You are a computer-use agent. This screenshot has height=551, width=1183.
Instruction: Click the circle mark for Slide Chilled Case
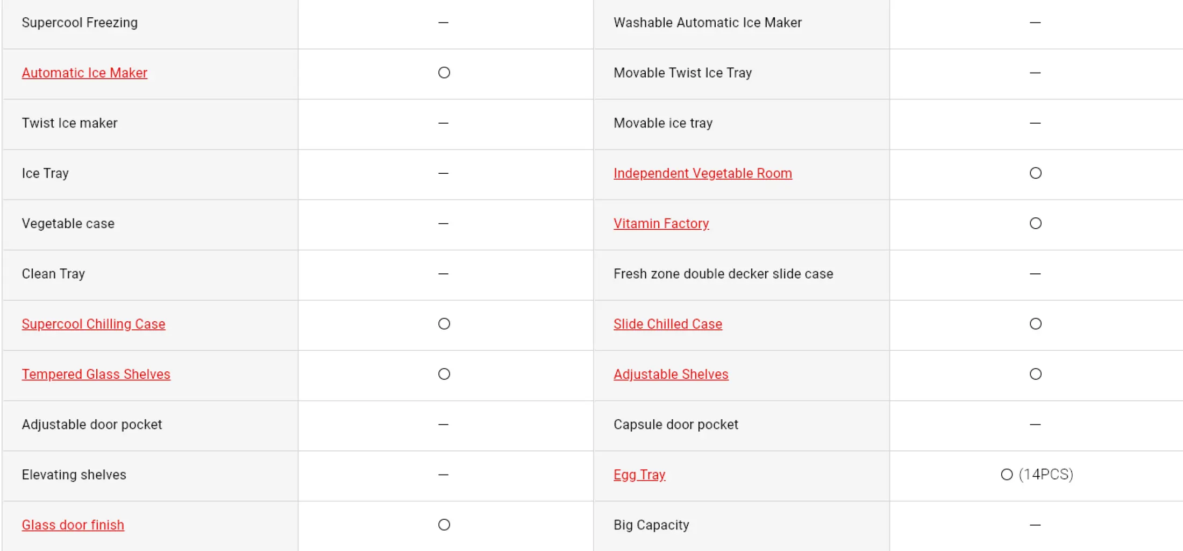click(1035, 324)
